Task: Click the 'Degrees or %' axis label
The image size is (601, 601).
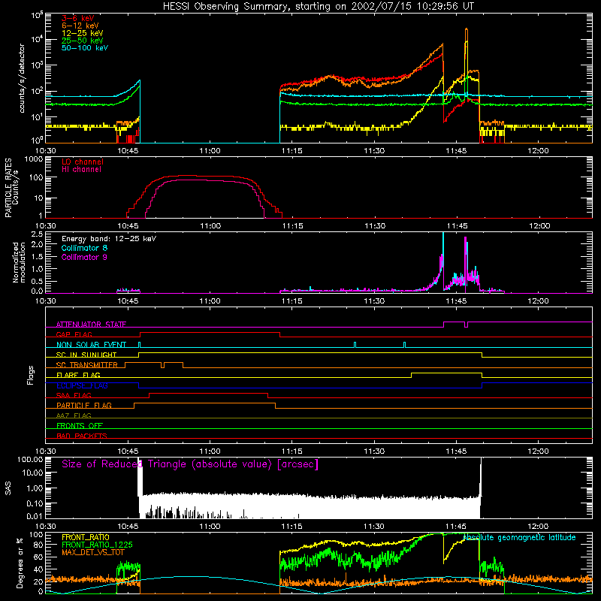Action: pos(20,563)
